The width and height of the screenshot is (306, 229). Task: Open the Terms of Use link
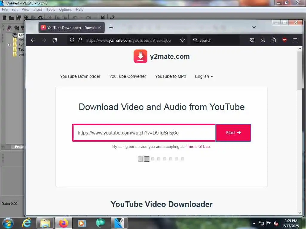tap(198, 146)
